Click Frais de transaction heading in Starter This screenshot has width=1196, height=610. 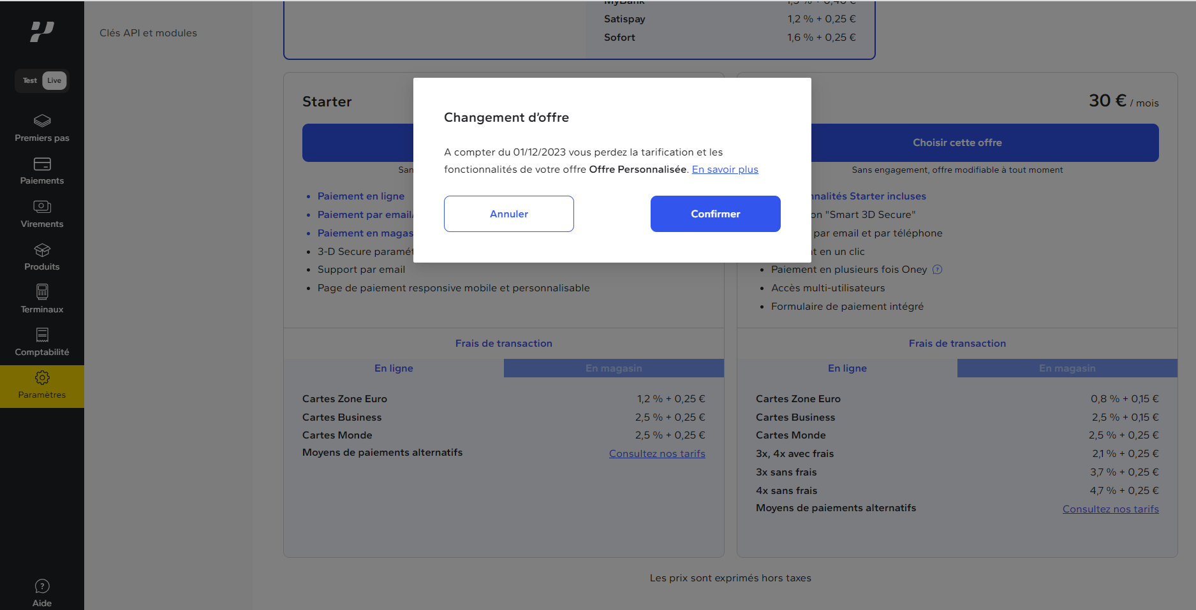[x=504, y=344]
